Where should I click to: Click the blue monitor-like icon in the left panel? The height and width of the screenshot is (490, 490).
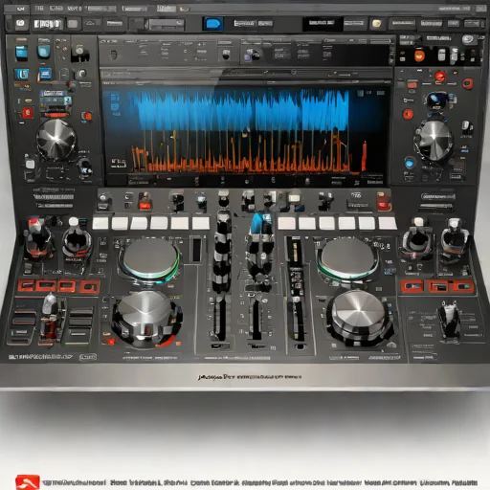pos(45,74)
